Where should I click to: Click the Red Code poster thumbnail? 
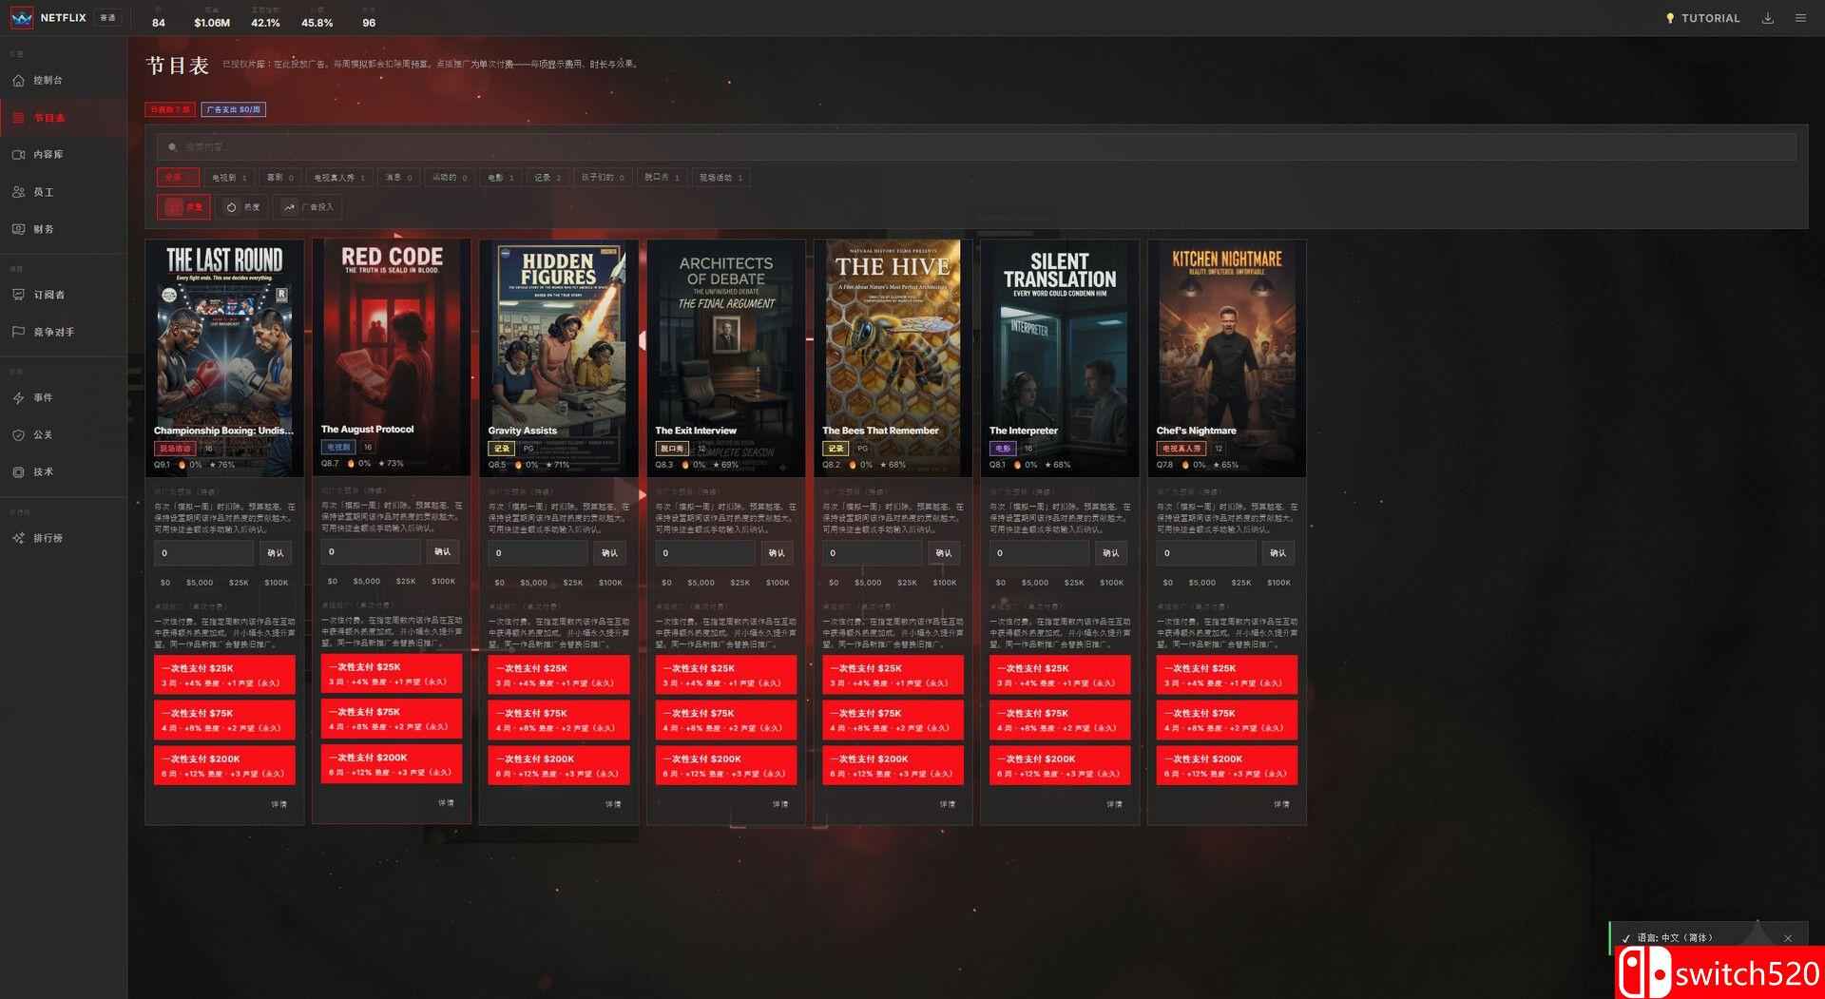[x=392, y=356]
